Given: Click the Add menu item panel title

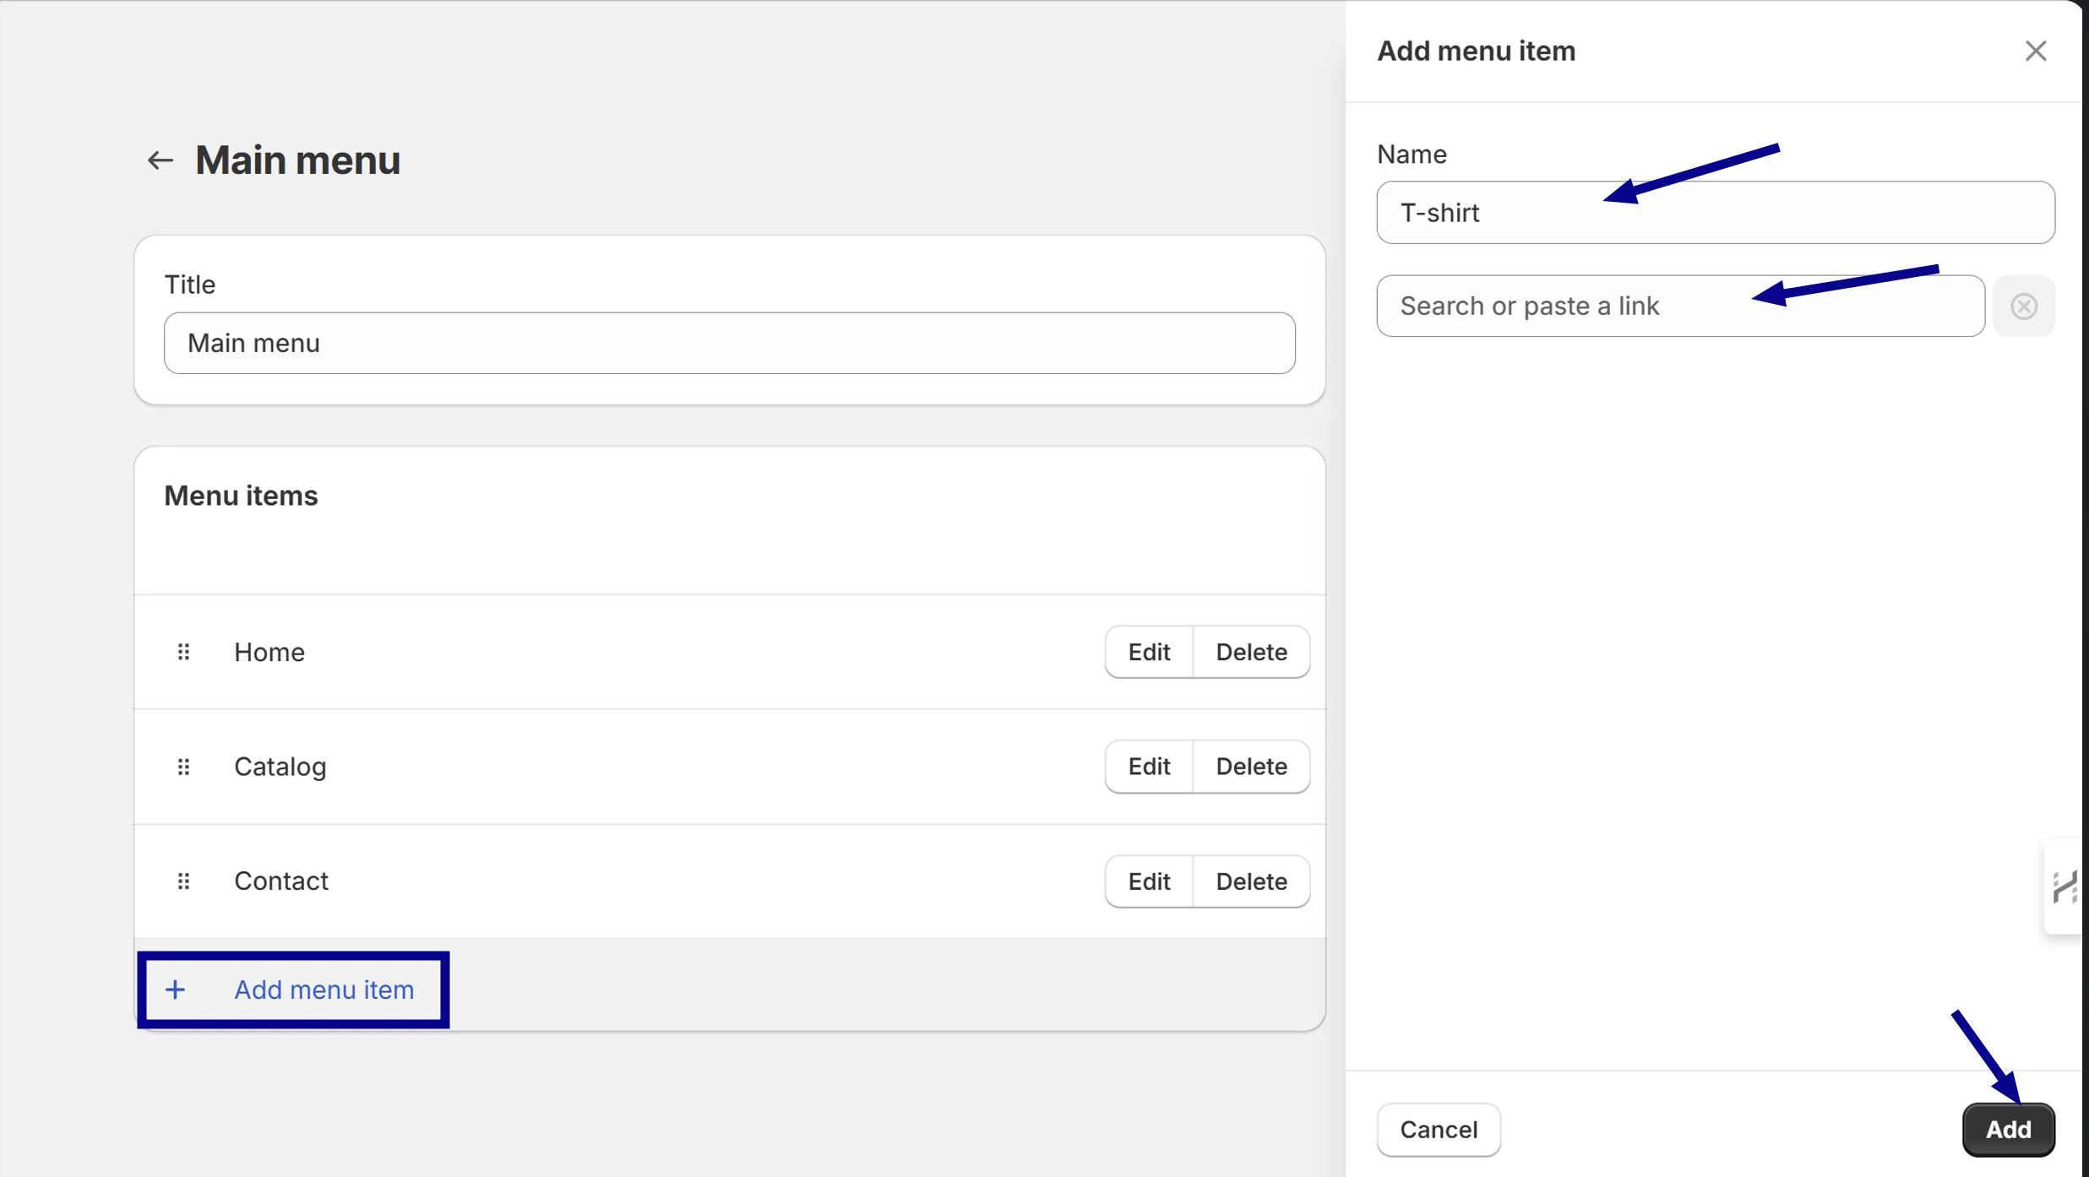Looking at the screenshot, I should coord(1477,52).
